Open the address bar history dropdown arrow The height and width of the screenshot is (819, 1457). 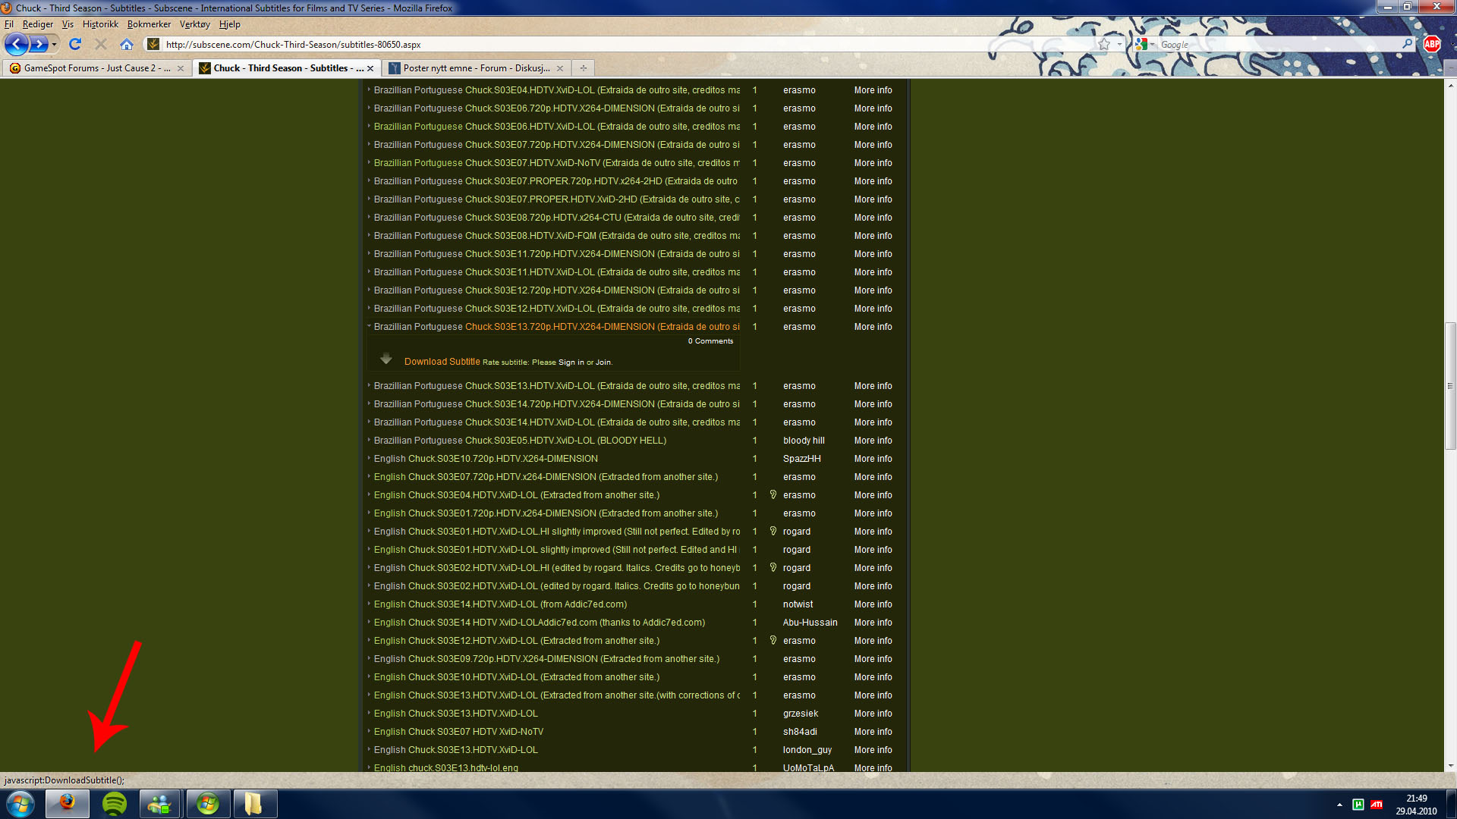pos(1119,44)
